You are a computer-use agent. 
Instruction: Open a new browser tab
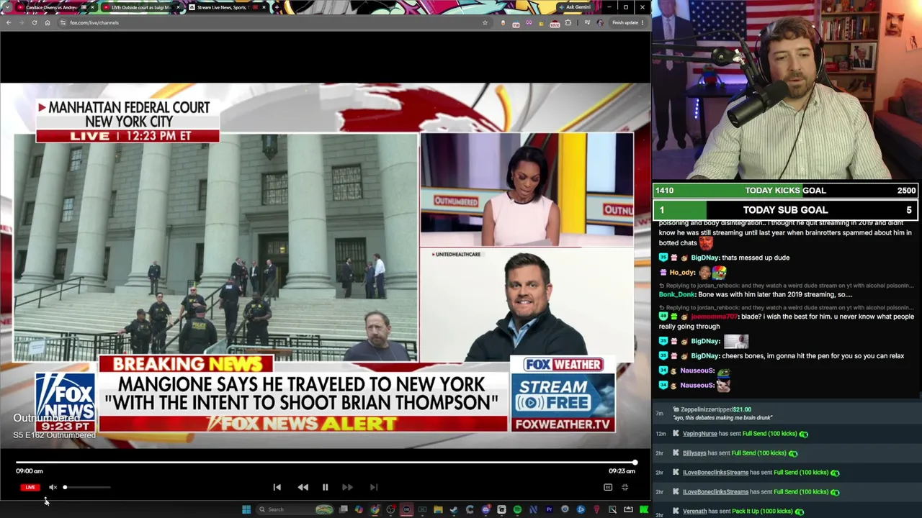(x=277, y=7)
